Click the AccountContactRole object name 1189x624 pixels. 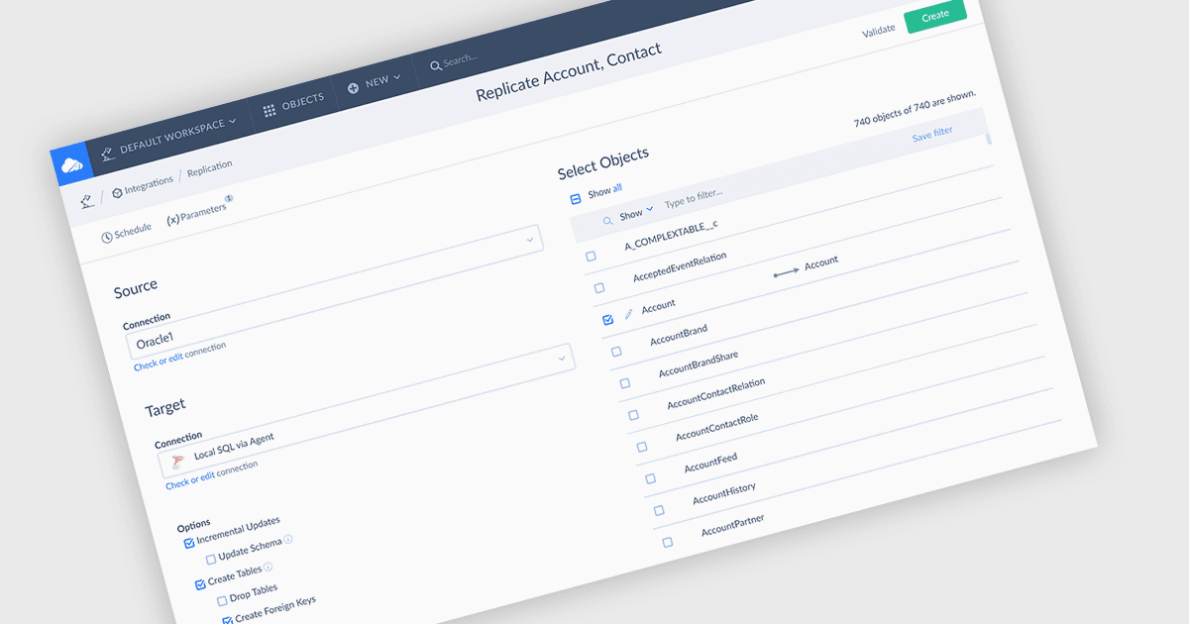tap(717, 428)
